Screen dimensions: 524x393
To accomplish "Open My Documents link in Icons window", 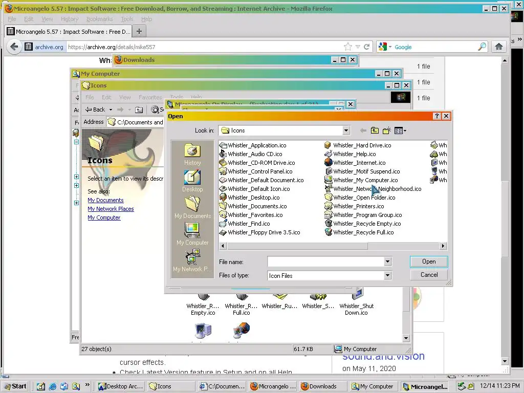I will (x=105, y=200).
